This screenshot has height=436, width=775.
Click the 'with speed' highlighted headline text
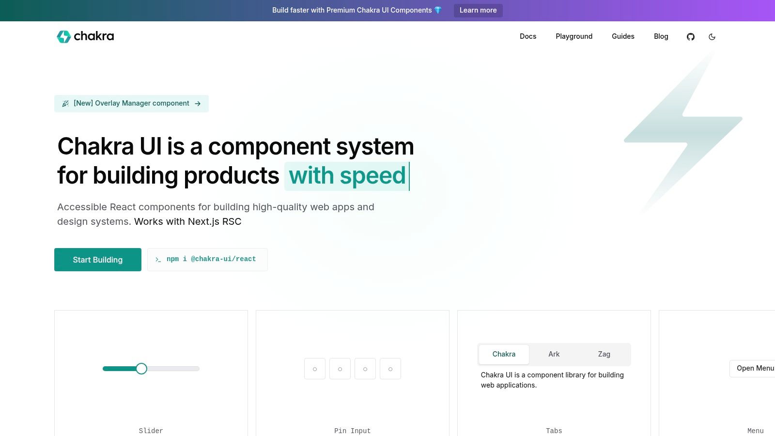pos(347,176)
